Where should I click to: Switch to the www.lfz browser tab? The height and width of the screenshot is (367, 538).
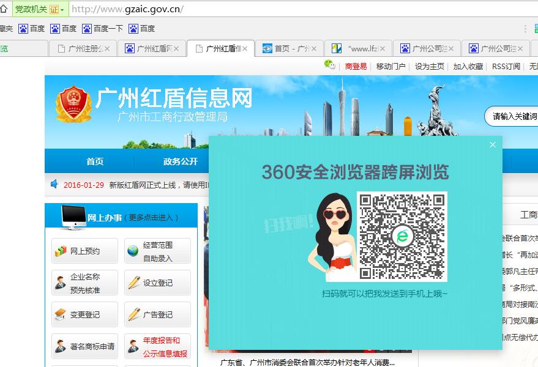[x=358, y=48]
